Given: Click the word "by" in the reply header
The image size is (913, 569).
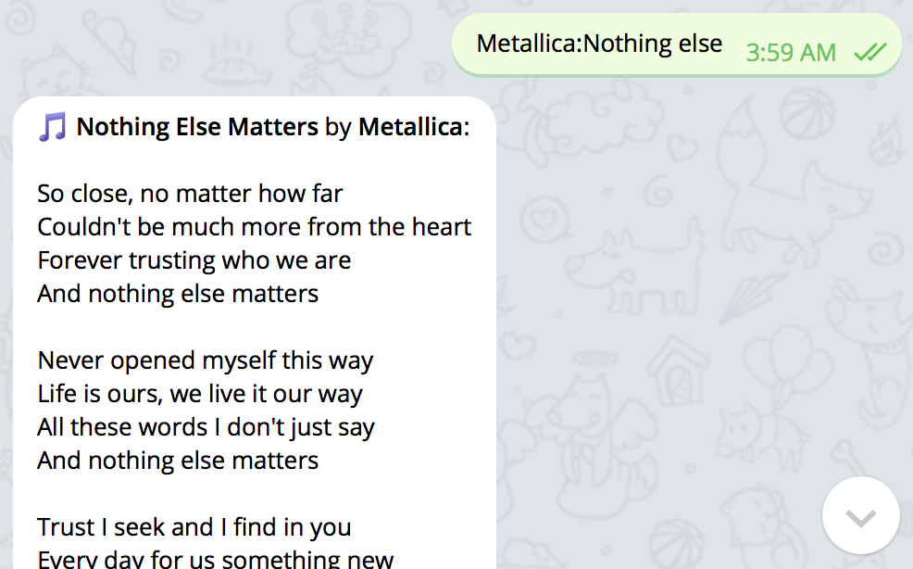Looking at the screenshot, I should [338, 128].
